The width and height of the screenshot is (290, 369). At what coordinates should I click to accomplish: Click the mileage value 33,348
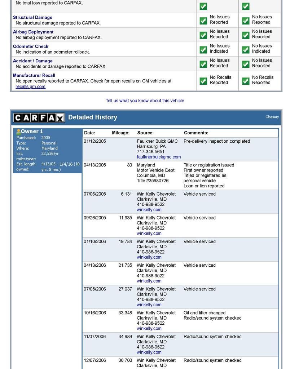[125, 313]
